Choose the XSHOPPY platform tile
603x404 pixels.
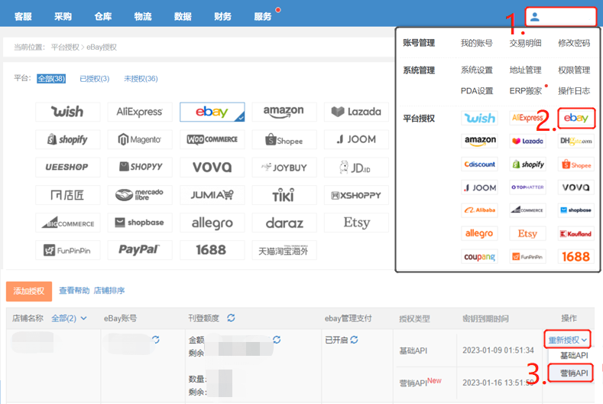(356, 195)
